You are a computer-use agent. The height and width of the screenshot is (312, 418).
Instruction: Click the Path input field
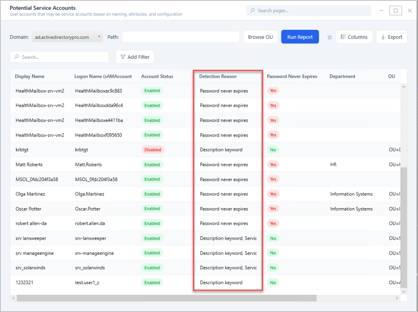(x=181, y=37)
